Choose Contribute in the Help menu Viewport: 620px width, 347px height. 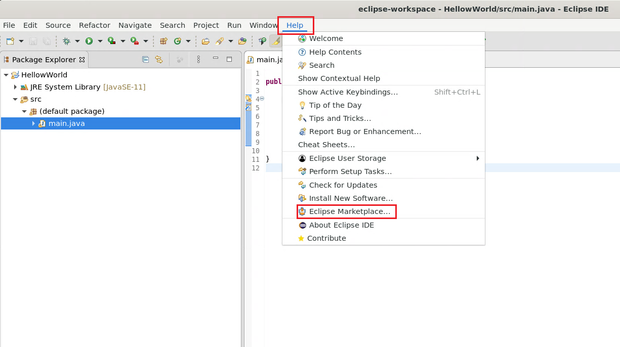pyautogui.click(x=384, y=238)
